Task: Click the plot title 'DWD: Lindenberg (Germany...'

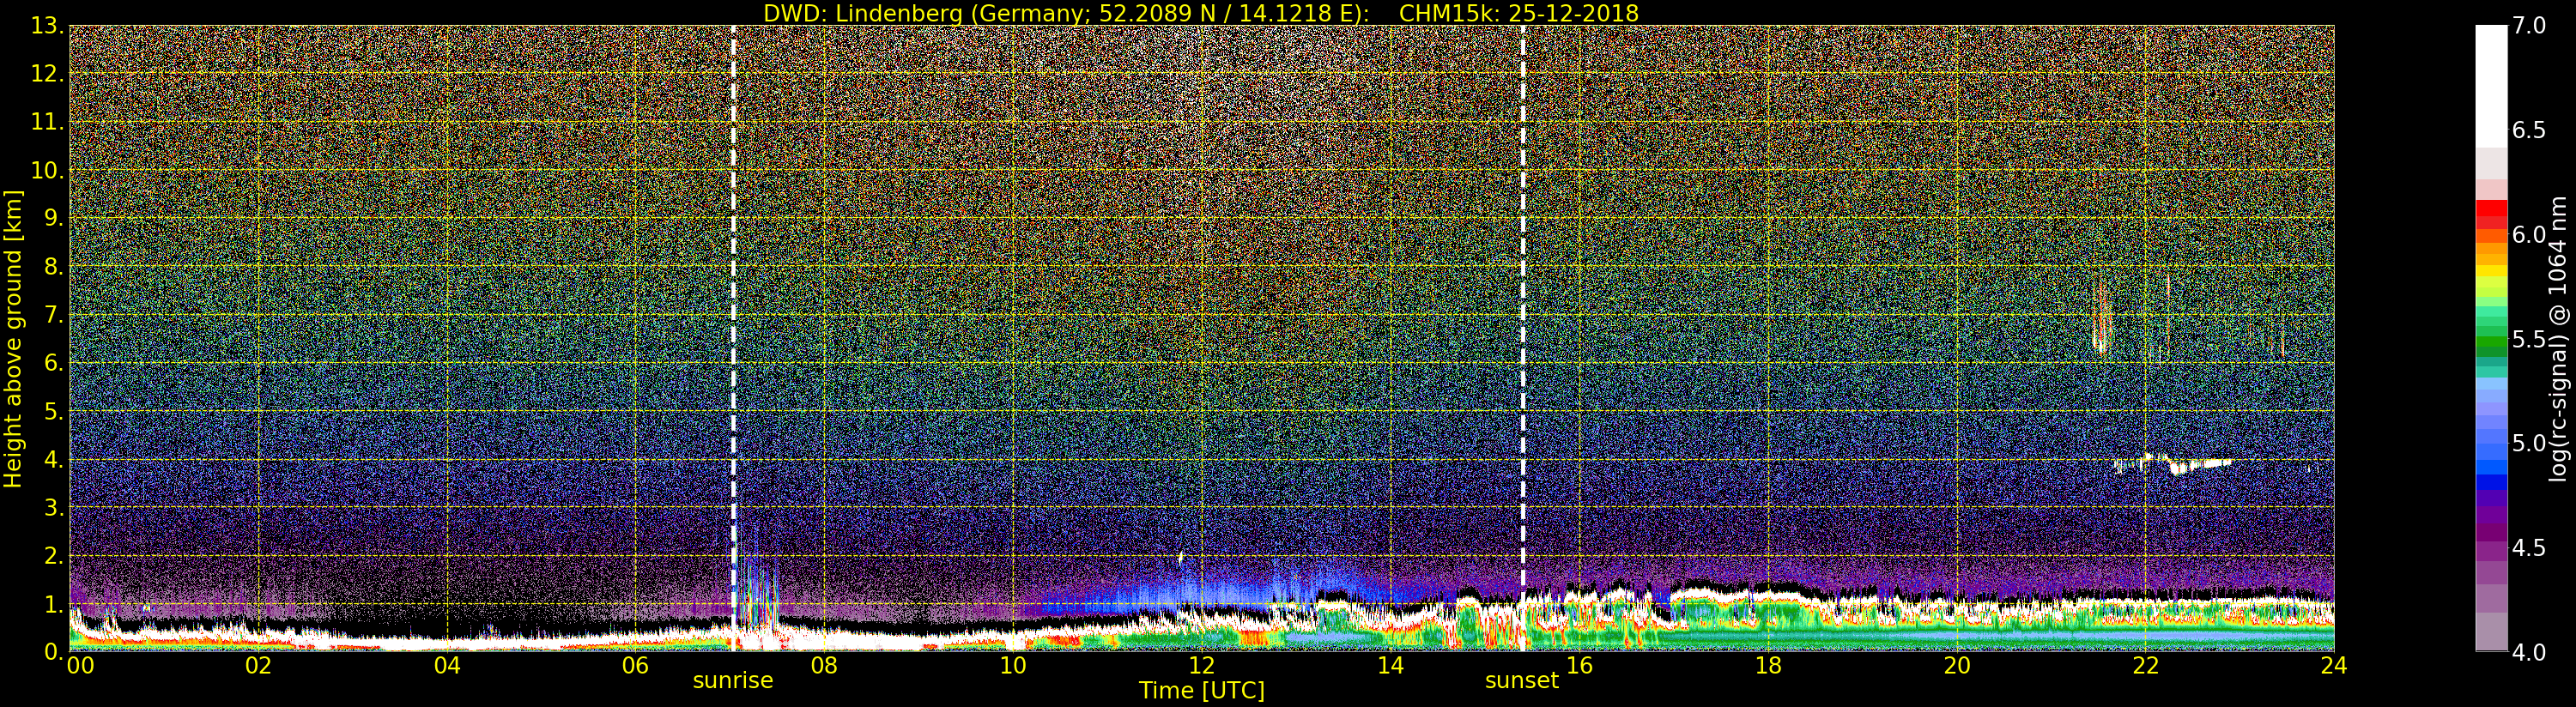Action: (1200, 13)
